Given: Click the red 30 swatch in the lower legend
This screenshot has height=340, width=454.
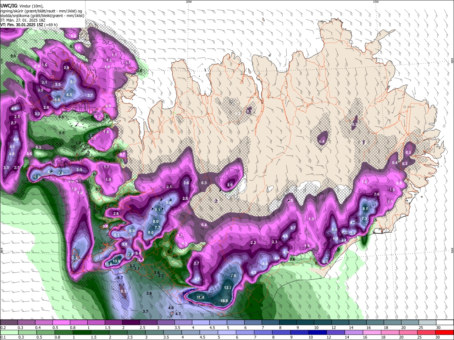Looking at the screenshot, I should point(444,332).
